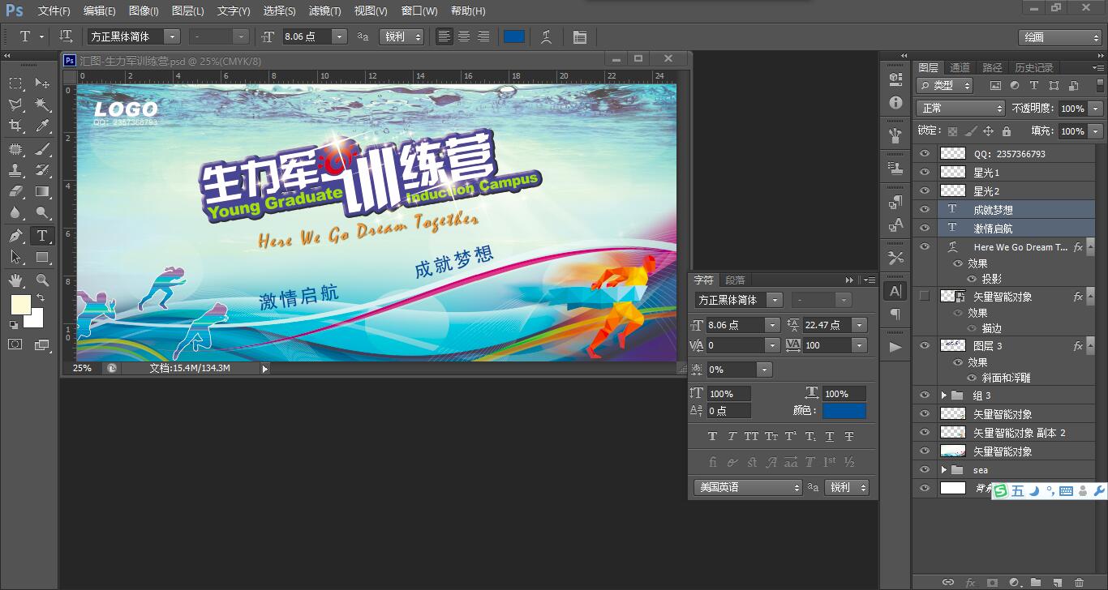
Task: Open the 图像(I) menu
Action: click(x=144, y=11)
